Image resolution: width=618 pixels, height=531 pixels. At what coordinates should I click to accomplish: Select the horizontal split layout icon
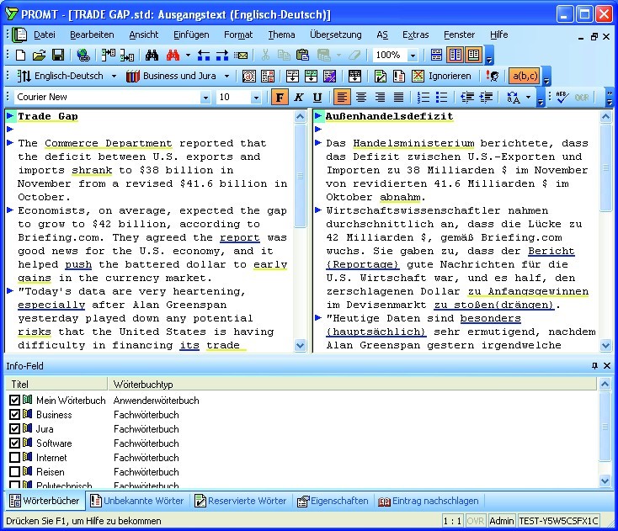pos(436,56)
